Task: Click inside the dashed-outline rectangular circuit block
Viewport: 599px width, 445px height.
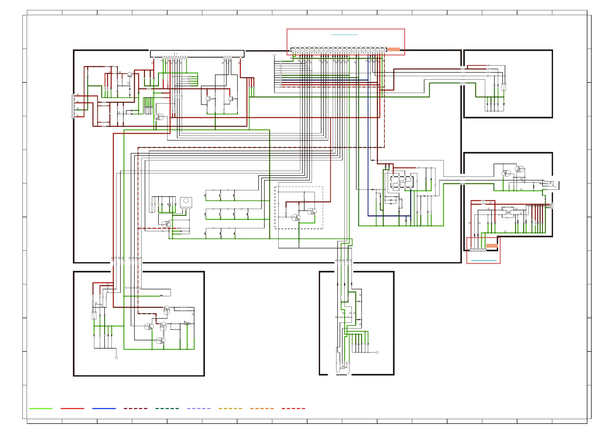Action: click(298, 208)
